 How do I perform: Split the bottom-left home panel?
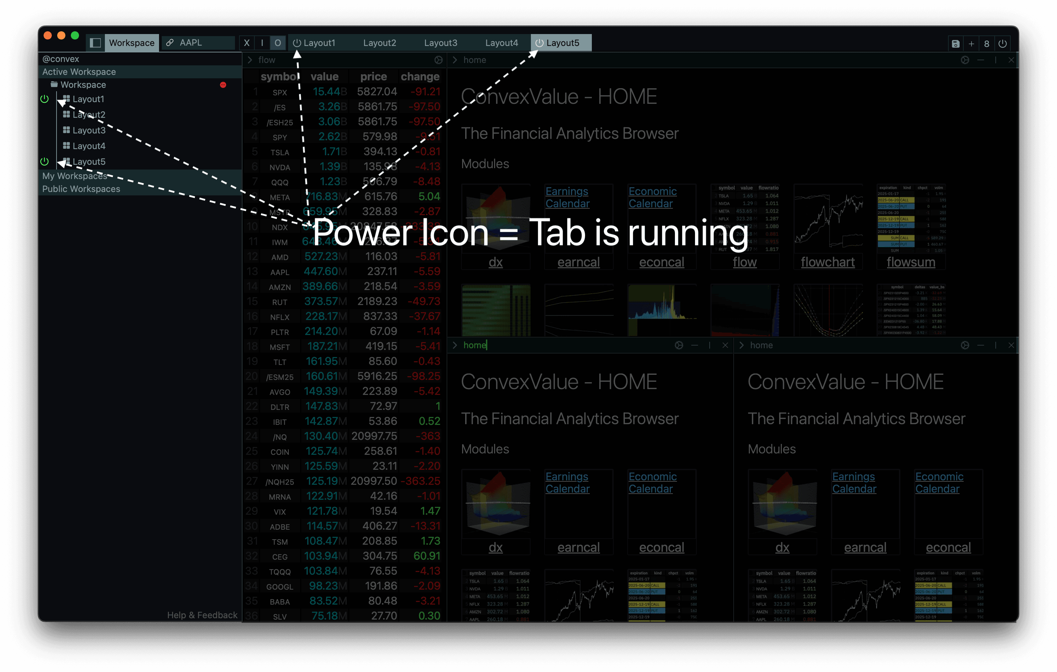click(x=709, y=345)
